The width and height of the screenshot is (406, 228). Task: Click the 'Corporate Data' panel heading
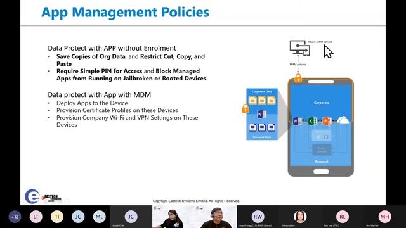tap(262, 91)
